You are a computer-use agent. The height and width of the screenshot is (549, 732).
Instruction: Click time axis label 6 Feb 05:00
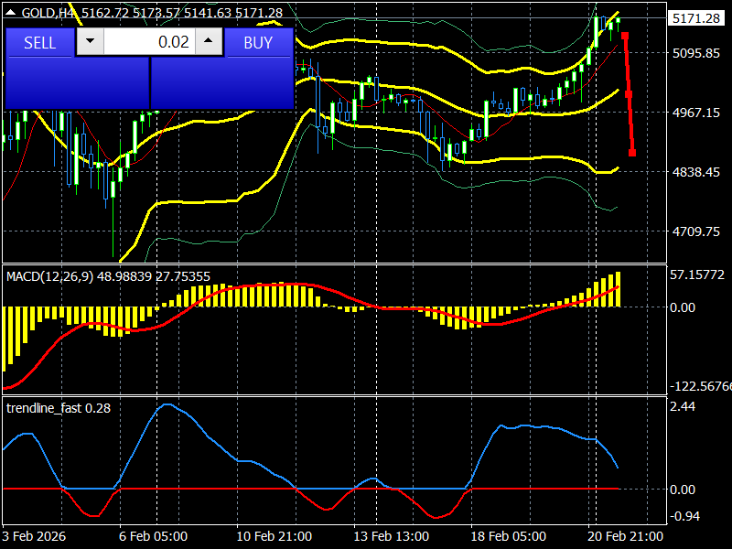coord(153,536)
